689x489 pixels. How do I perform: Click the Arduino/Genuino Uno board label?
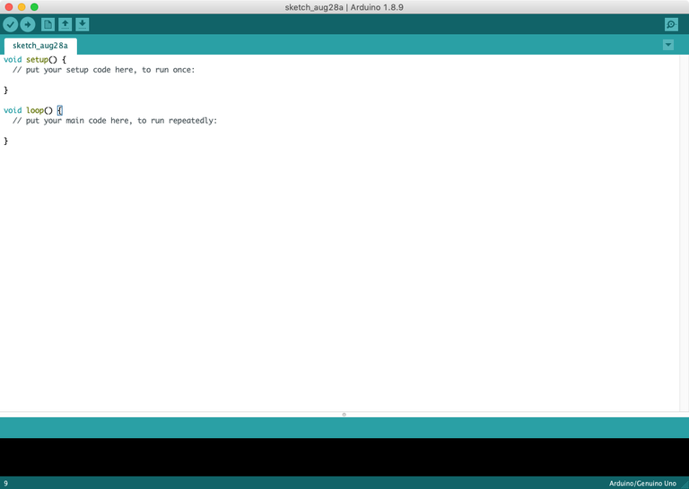point(642,483)
